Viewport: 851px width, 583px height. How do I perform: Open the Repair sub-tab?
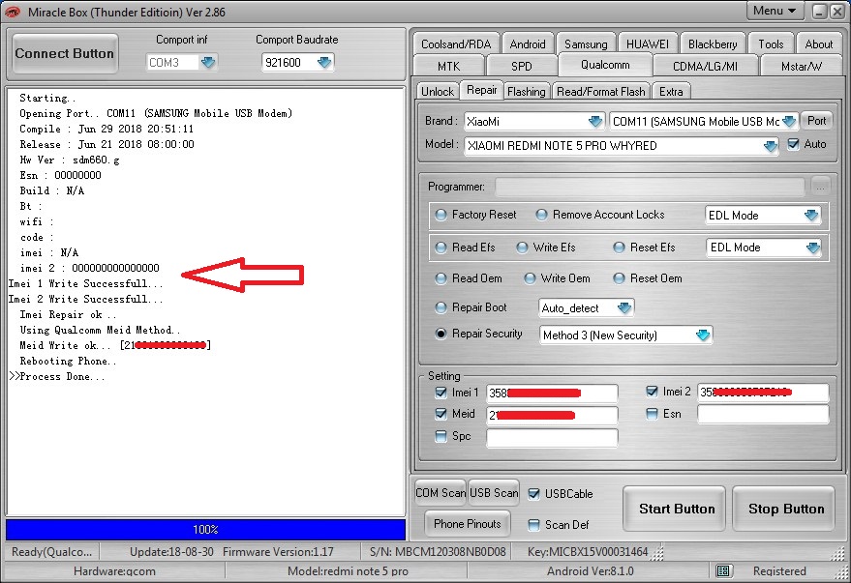[x=481, y=90]
